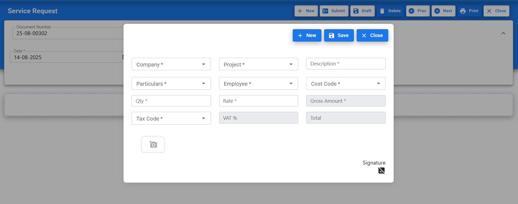Focus the Description input field
The width and height of the screenshot is (518, 204).
(346, 64)
